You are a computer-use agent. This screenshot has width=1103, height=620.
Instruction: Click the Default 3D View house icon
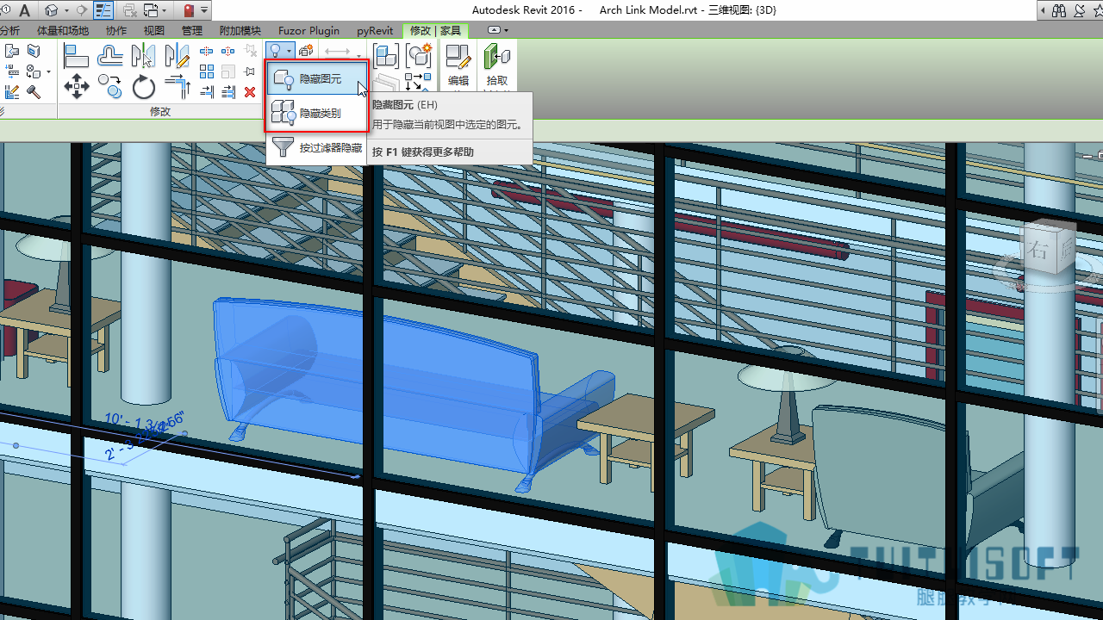coord(52,11)
